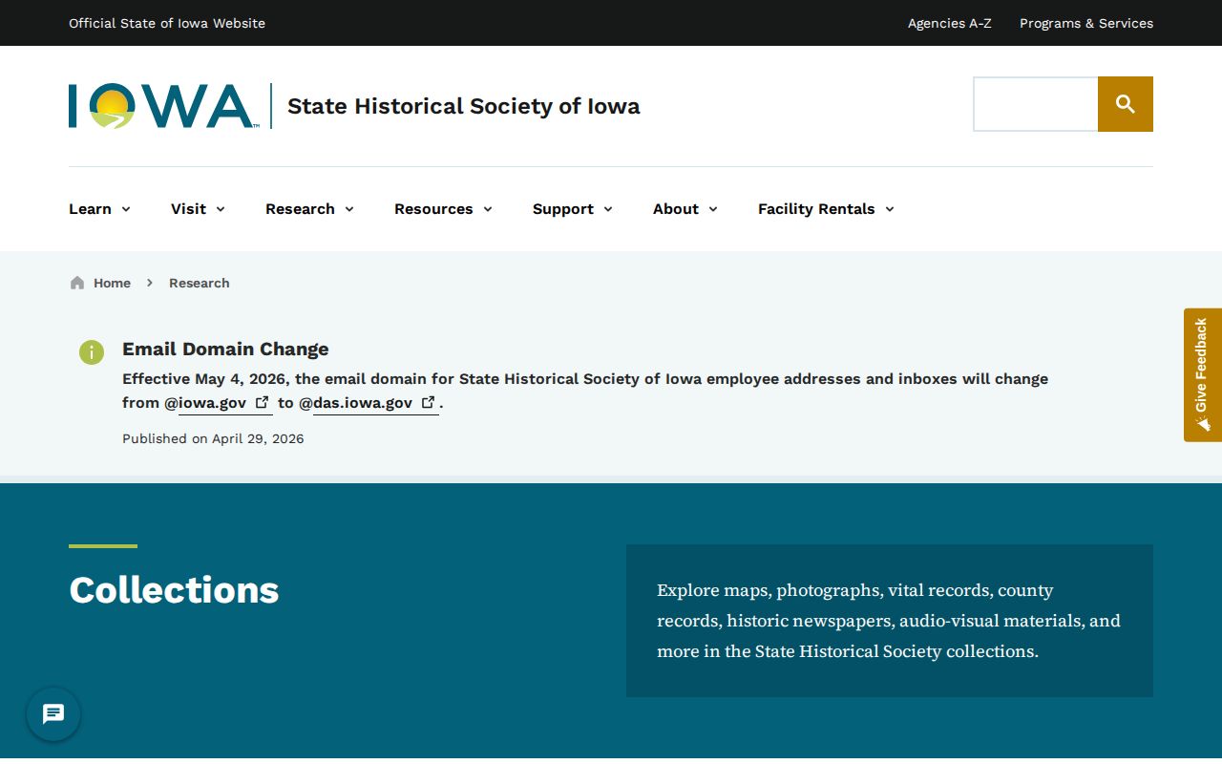Open the Facility Rentals menu
The height and width of the screenshot is (764, 1222).
pyautogui.click(x=826, y=209)
